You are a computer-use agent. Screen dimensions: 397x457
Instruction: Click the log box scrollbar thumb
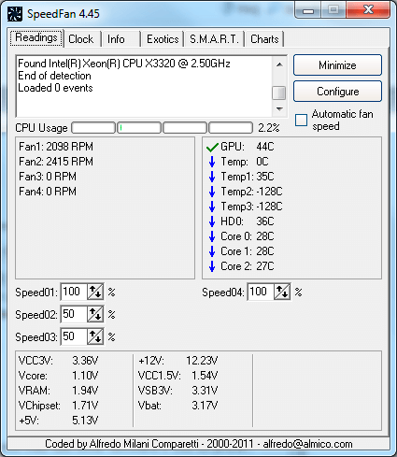point(279,93)
